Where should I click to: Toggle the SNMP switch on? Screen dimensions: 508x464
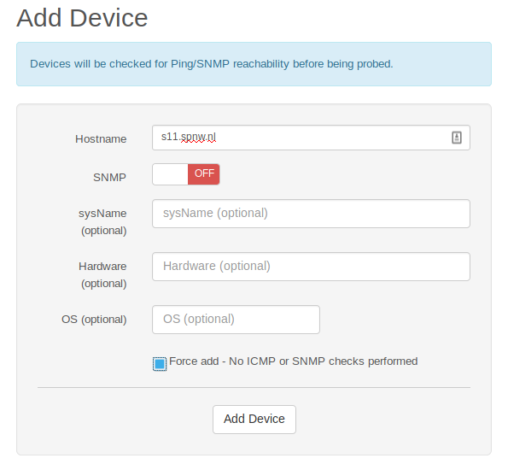pyautogui.click(x=186, y=174)
